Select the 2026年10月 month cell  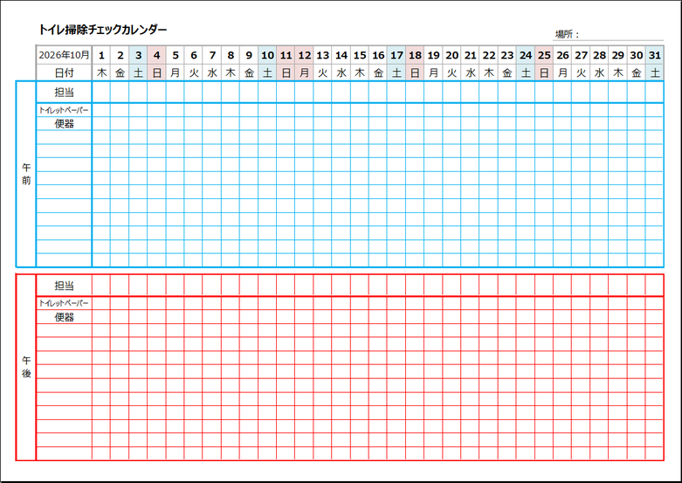point(64,55)
